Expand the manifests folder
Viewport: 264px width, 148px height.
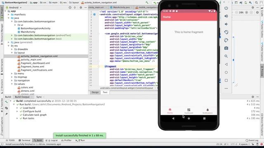tap(9, 15)
